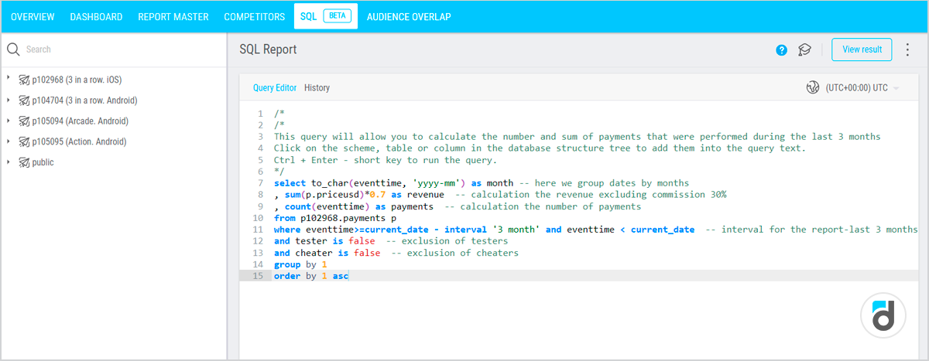Open the devtodev chat widget icon
The width and height of the screenshot is (929, 361).
pyautogui.click(x=883, y=317)
